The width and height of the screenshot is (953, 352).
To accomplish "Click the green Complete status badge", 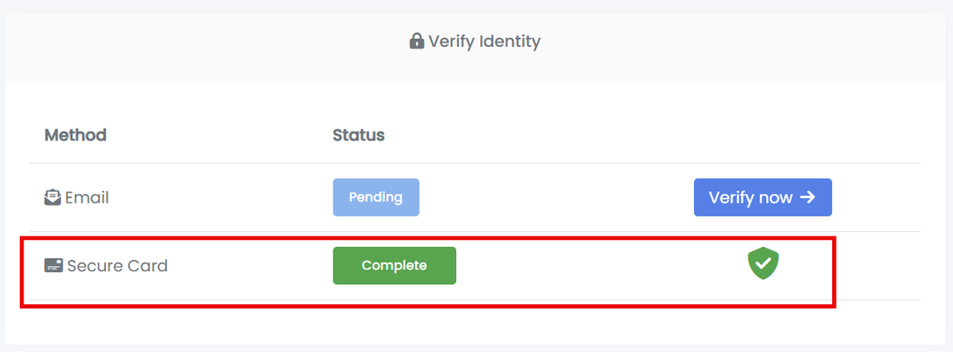I will point(394,265).
